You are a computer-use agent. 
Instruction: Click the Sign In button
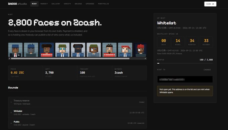[210, 4]
